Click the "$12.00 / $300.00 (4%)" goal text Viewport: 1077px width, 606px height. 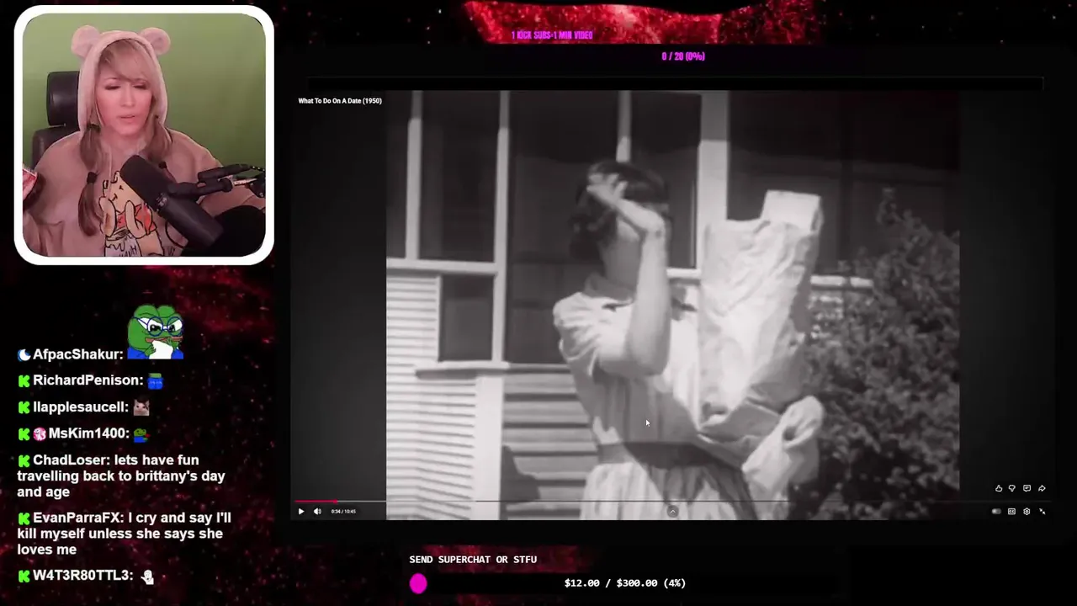tap(625, 582)
